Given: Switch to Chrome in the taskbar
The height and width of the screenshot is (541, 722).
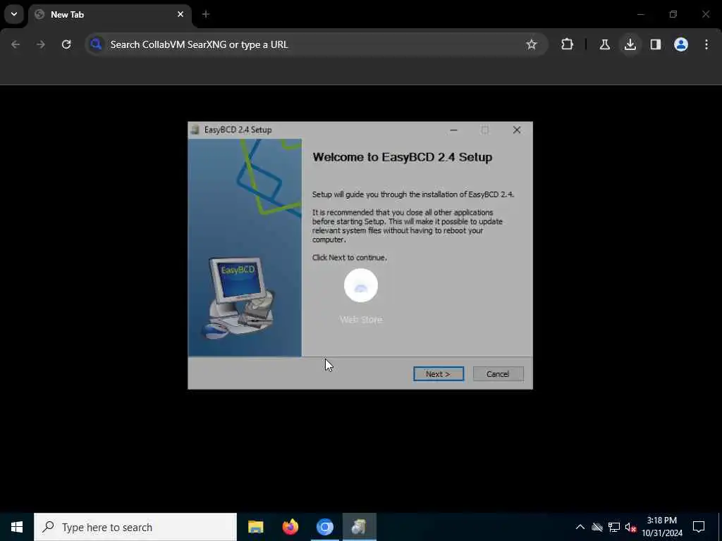Looking at the screenshot, I should click(x=324, y=527).
